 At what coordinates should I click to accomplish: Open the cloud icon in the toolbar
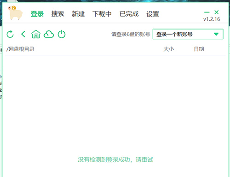tap(49, 34)
